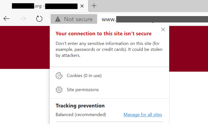Click the warning triangle icon
The width and height of the screenshot is (208, 124).
(58, 19)
